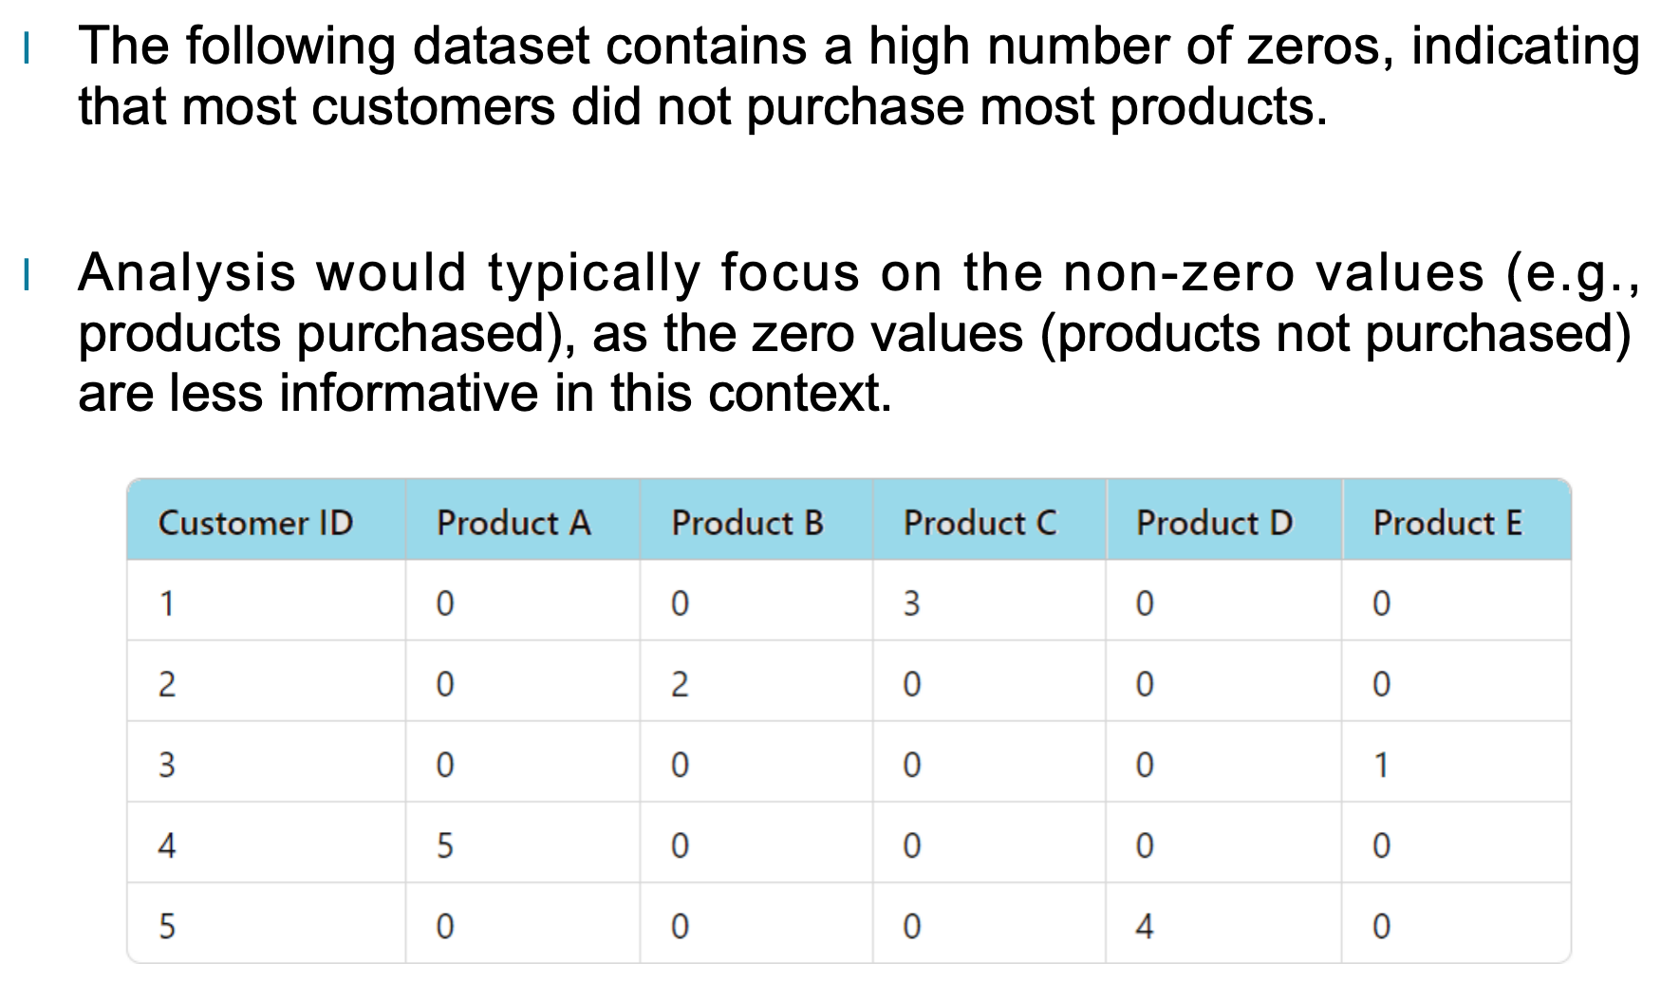
Task: Click Customer ID cell with value 3
Action: point(167,765)
